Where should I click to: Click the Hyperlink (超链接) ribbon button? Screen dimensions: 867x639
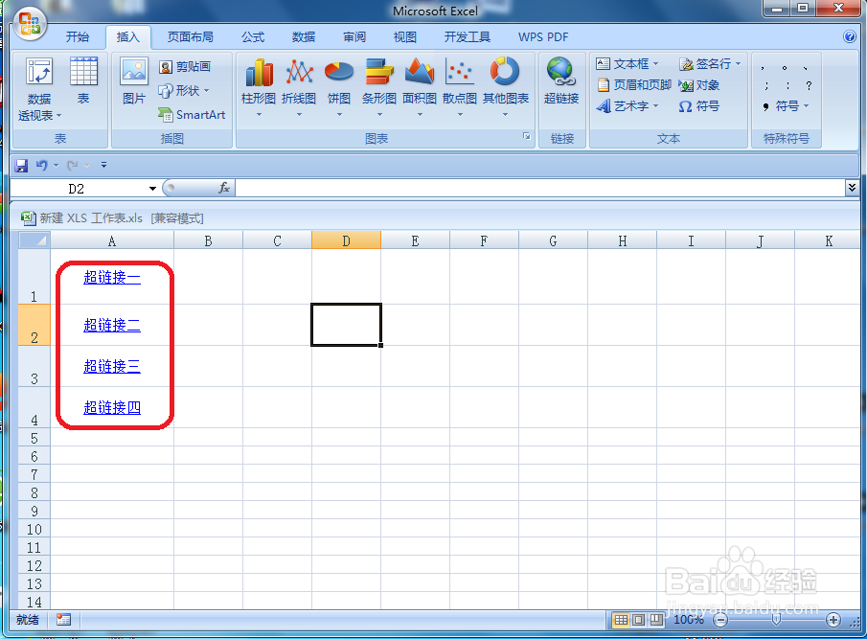pos(561,81)
